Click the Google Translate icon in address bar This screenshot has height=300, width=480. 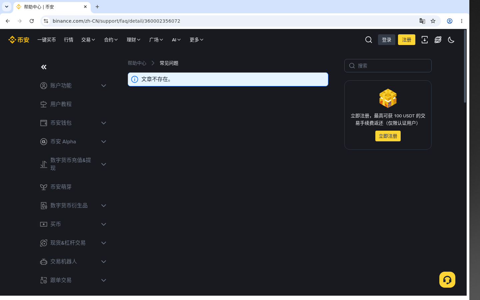click(x=422, y=21)
